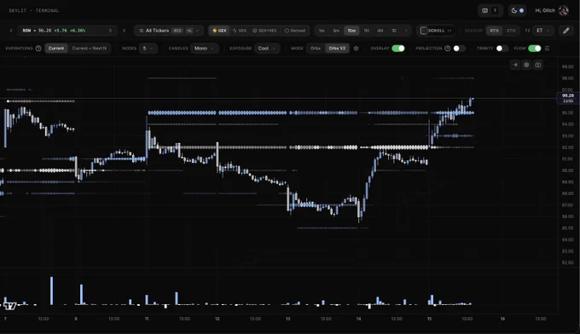This screenshot has width=580, height=334.
Task: Click chart jump-to-latest arrow icon
Action: point(515,65)
